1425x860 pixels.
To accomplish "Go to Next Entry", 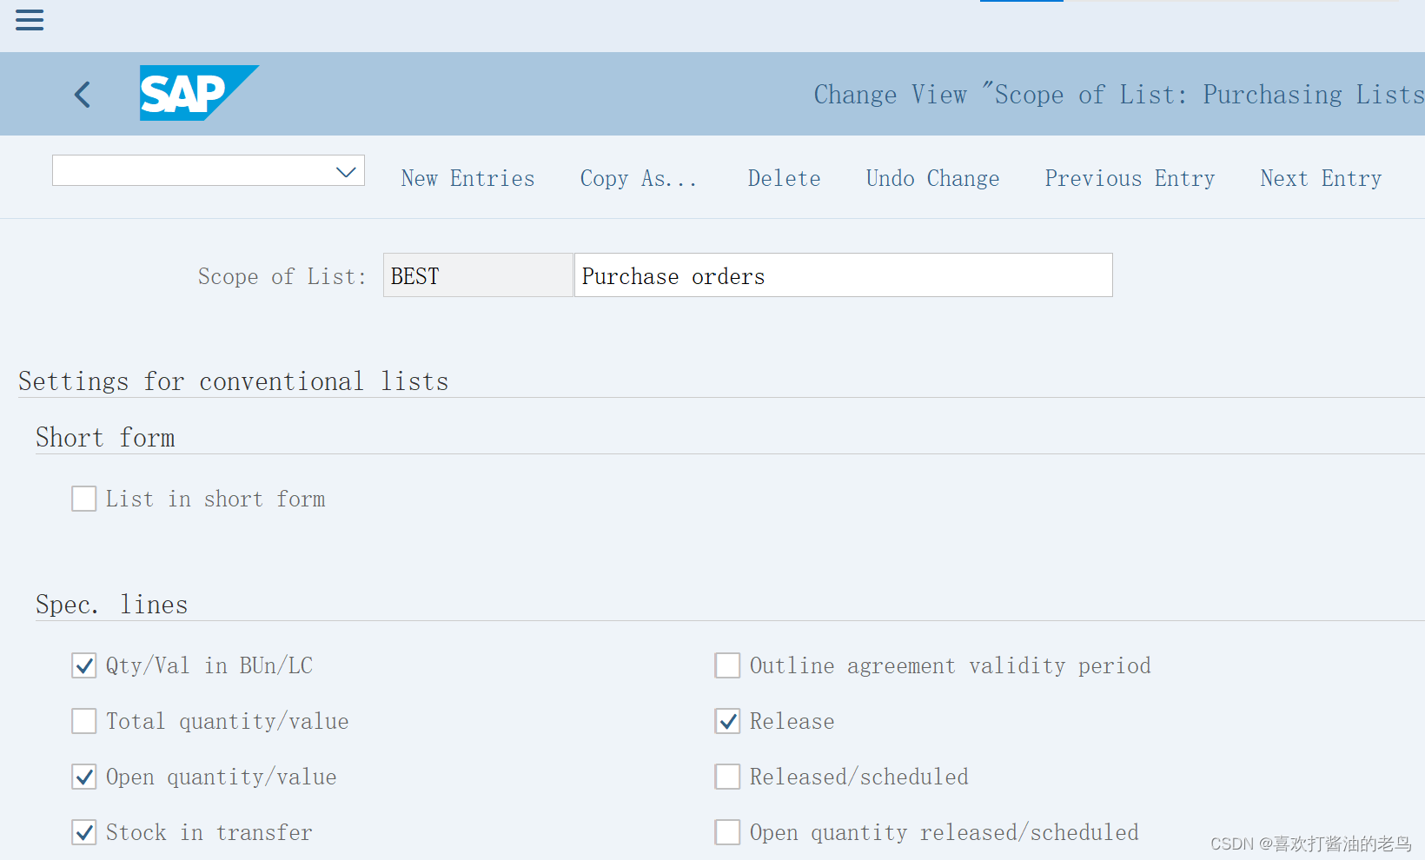I will (1321, 178).
